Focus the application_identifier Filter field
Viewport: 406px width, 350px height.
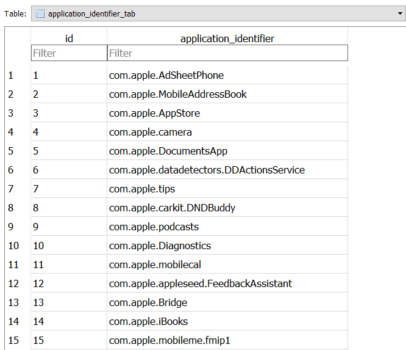pyautogui.click(x=227, y=53)
